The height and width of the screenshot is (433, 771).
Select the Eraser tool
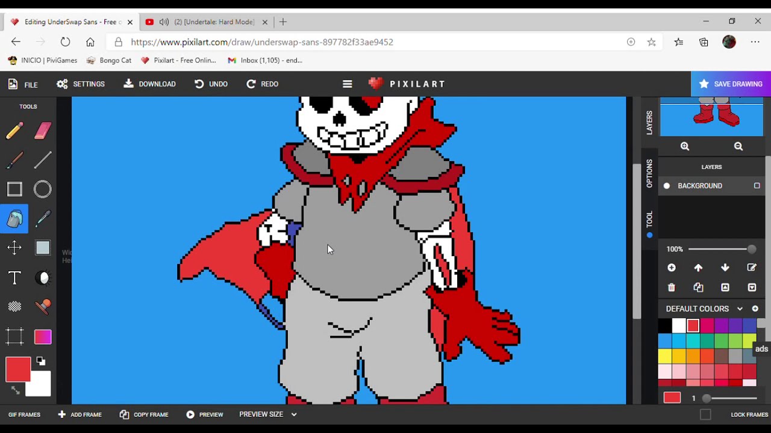43,131
